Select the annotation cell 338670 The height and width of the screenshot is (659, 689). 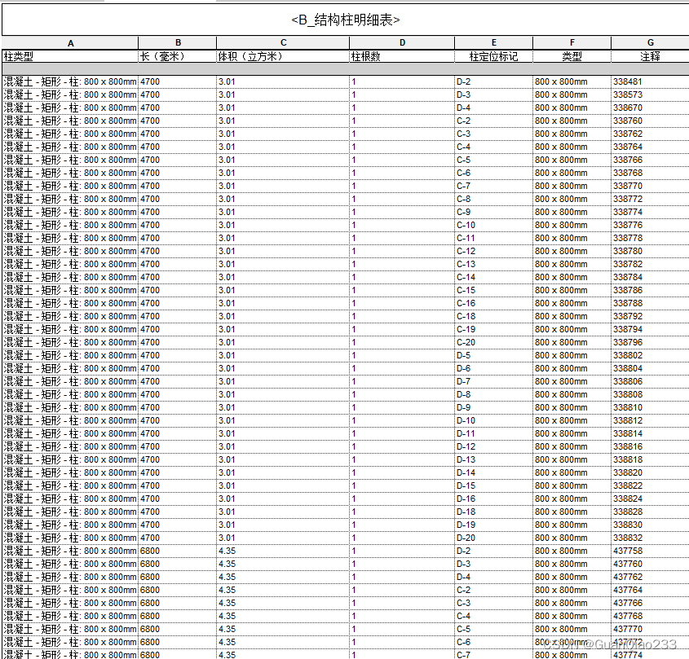click(x=651, y=108)
